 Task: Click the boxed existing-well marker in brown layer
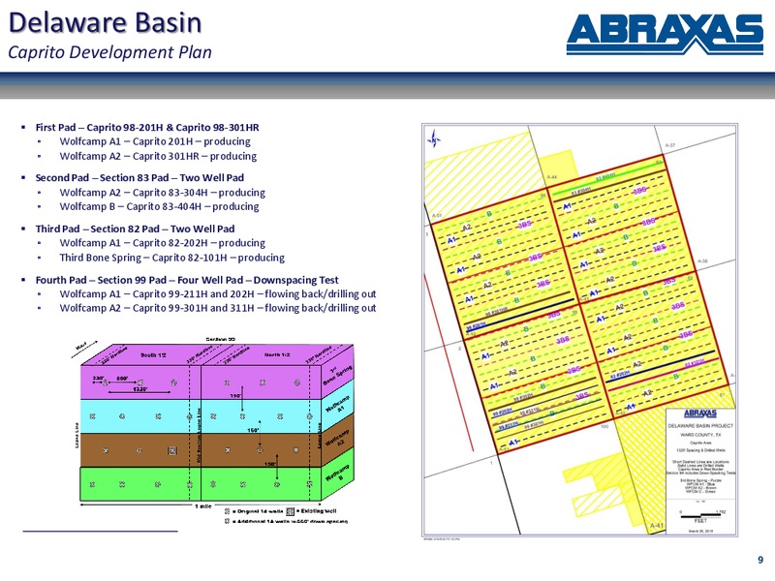172,450
